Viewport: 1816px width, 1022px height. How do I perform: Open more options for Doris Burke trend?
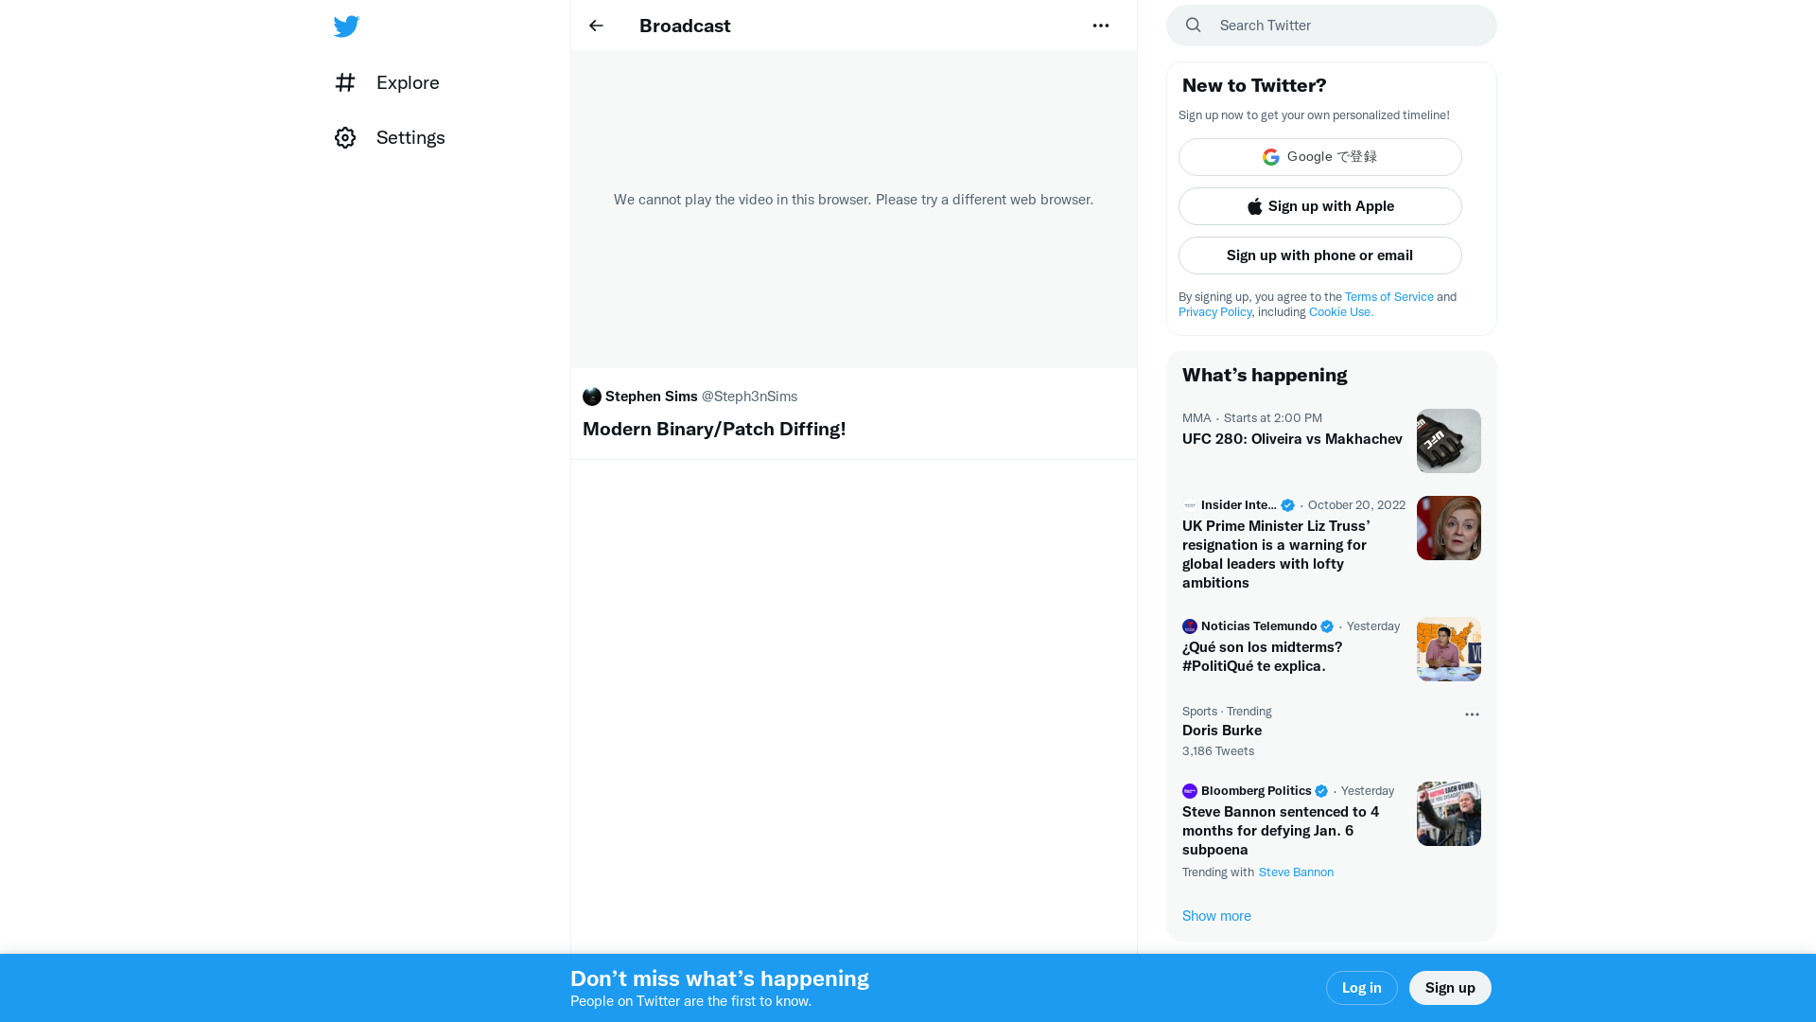(x=1471, y=714)
